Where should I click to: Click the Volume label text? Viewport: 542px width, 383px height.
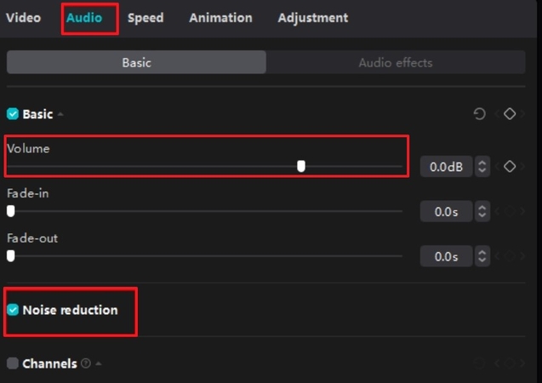[x=28, y=149]
